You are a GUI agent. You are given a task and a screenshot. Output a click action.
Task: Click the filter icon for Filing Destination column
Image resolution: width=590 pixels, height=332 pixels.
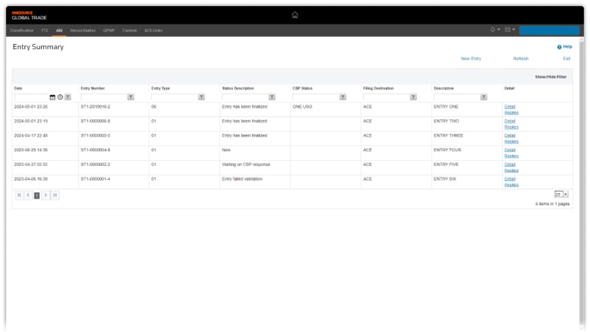(x=413, y=97)
